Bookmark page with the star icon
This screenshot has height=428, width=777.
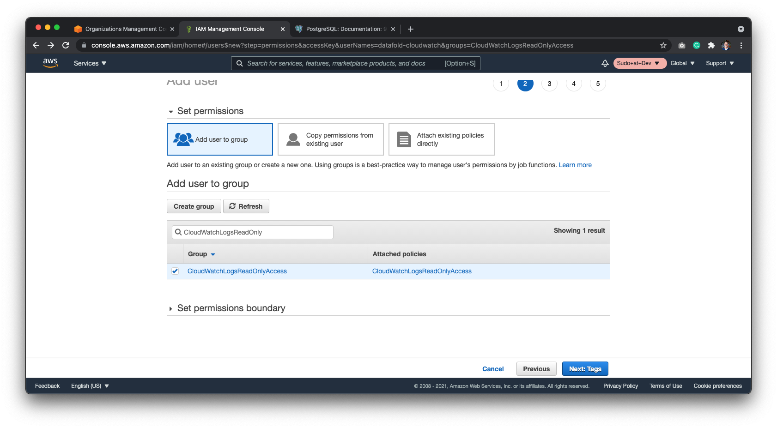pos(663,45)
